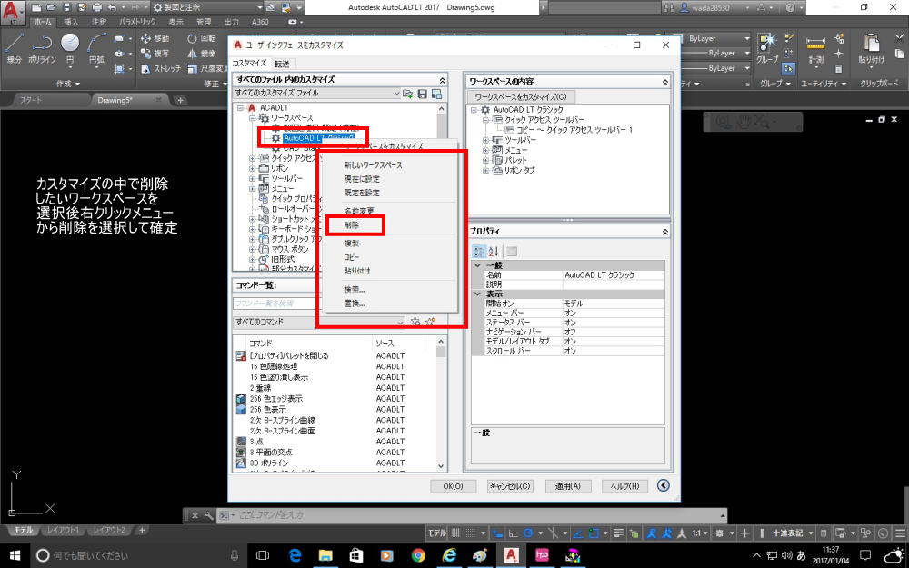Click the new drawing tab plus button

[x=180, y=100]
